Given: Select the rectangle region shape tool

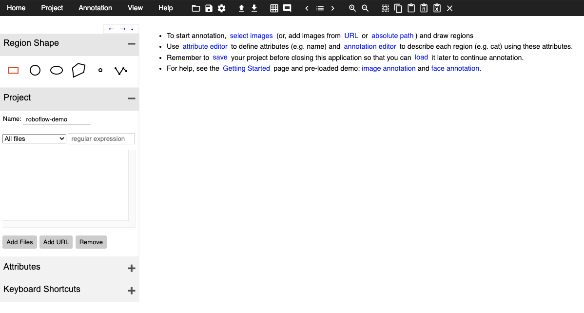Looking at the screenshot, I should point(13,70).
